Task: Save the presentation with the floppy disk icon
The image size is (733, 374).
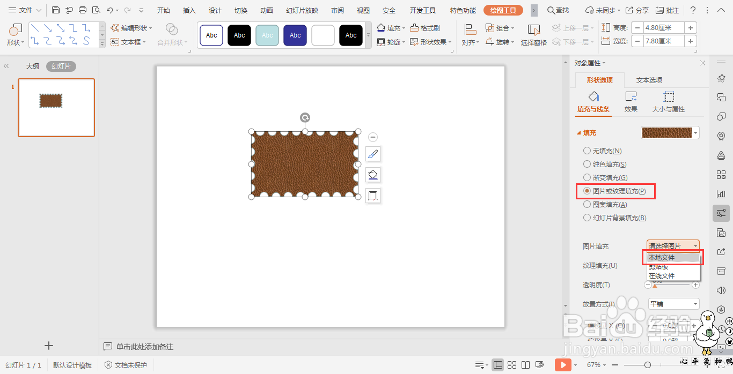Action: [x=56, y=10]
